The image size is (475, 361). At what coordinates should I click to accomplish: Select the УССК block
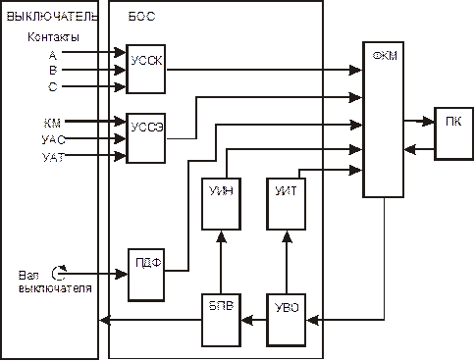click(146, 70)
